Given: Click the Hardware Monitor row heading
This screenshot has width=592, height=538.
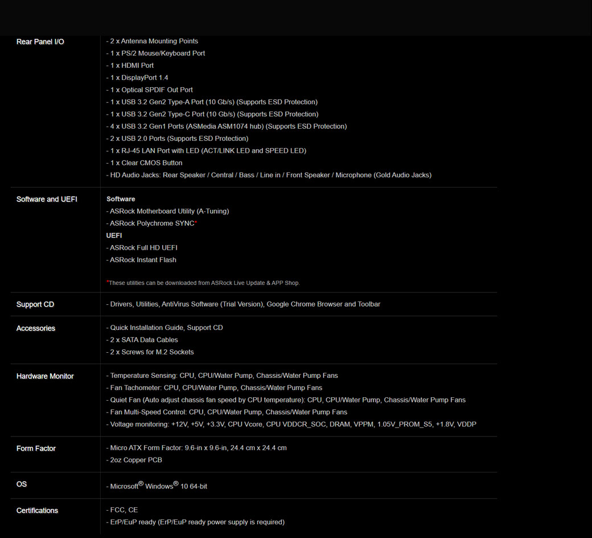Looking at the screenshot, I should click(x=45, y=376).
